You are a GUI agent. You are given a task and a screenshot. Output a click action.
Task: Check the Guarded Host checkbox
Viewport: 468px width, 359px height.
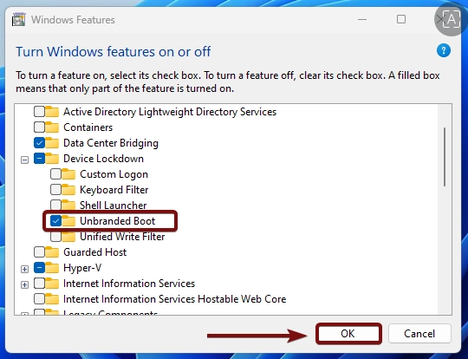(39, 251)
